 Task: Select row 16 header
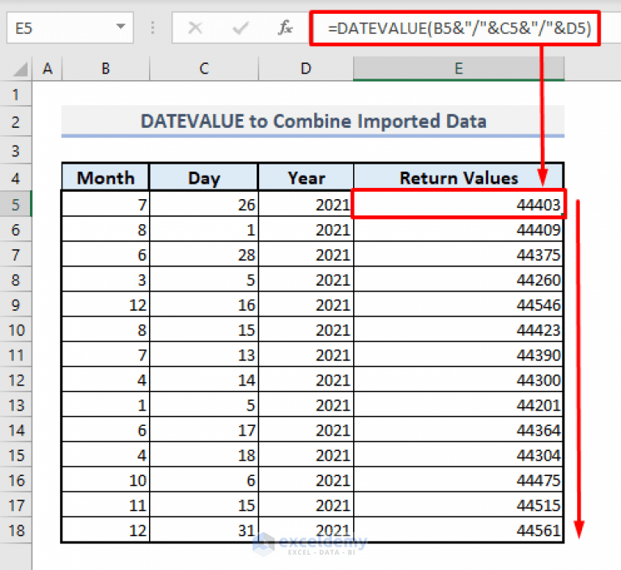15,480
